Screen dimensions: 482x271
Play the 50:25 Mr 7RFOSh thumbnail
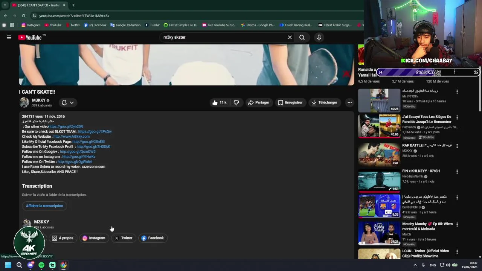point(379,100)
